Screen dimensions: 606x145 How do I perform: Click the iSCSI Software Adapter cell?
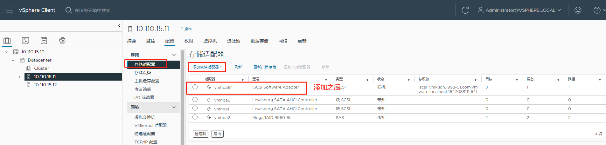click(x=275, y=87)
